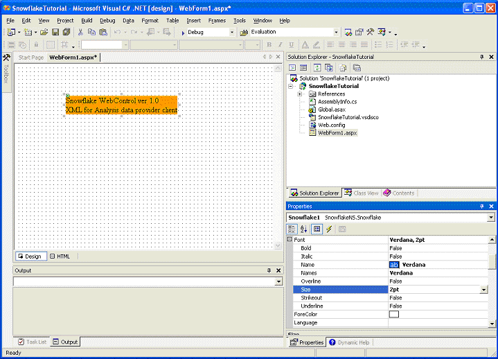Open the Snowflake1 object selector dropdown

491,218
